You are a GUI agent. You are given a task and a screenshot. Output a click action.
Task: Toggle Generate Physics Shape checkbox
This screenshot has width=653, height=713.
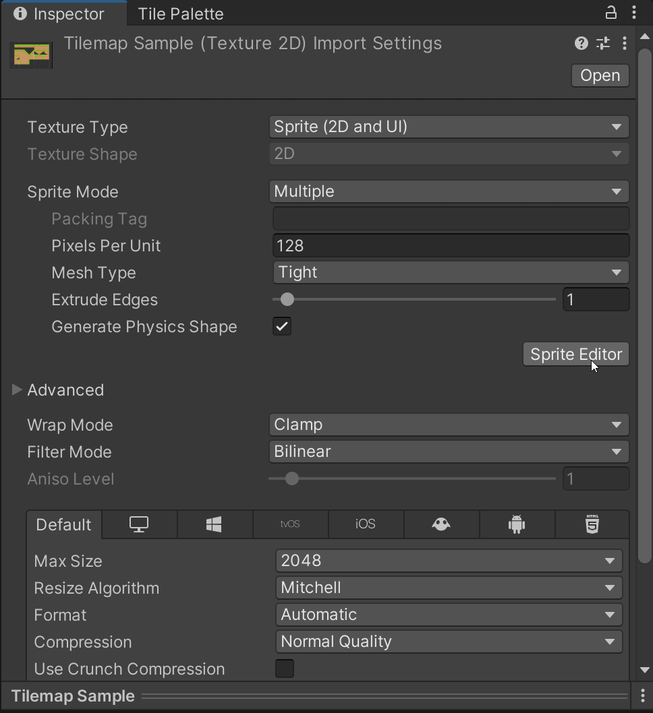[x=281, y=326]
